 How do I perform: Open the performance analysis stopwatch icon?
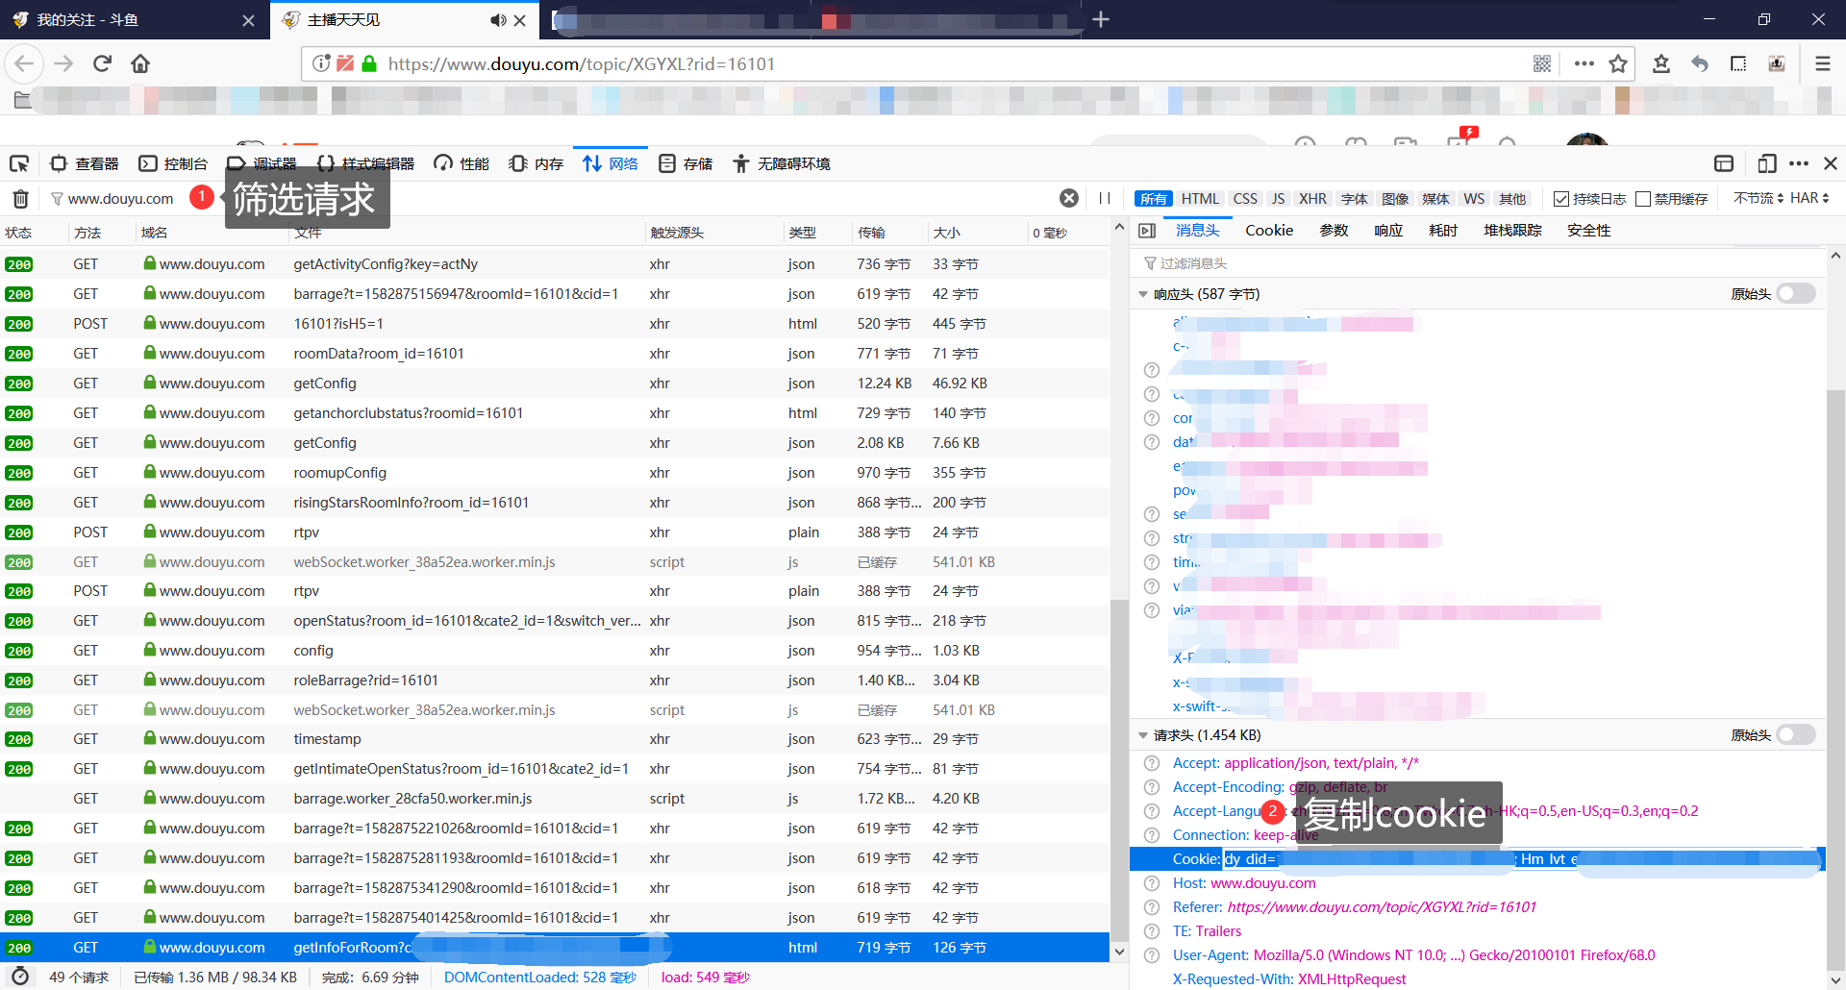click(20, 977)
